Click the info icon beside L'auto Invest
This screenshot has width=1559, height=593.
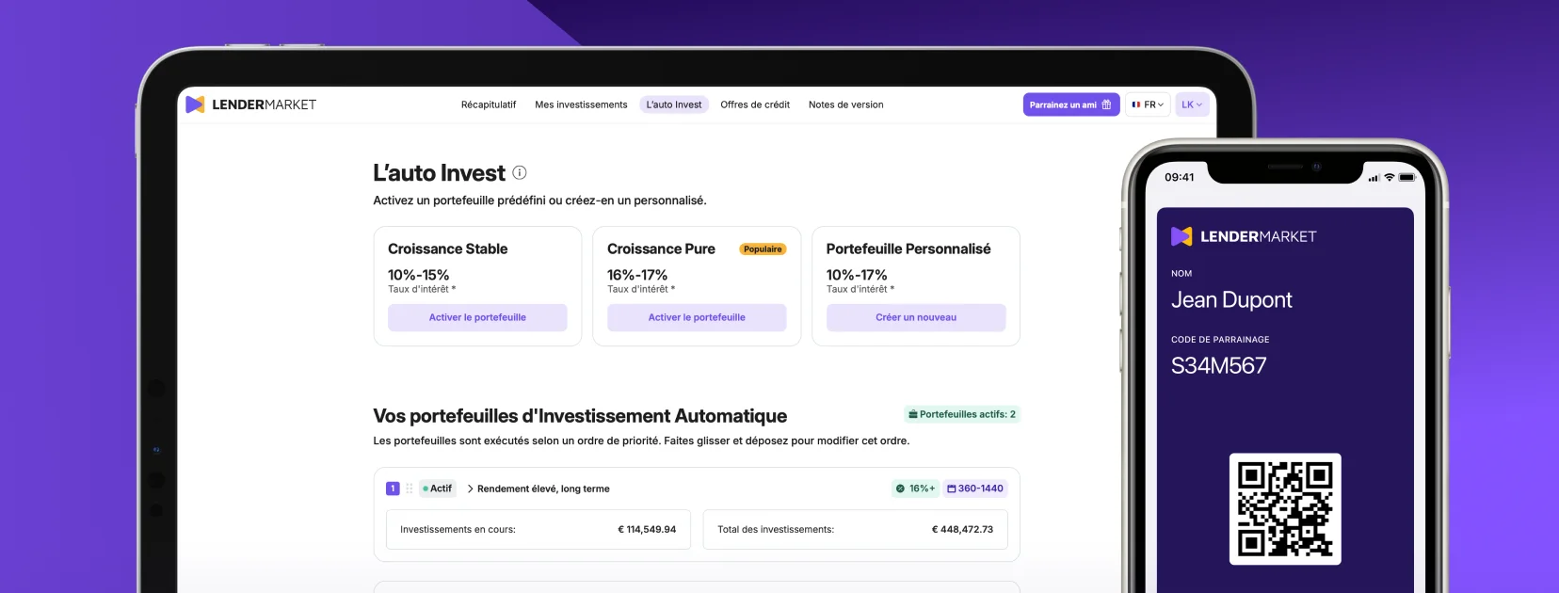[520, 172]
